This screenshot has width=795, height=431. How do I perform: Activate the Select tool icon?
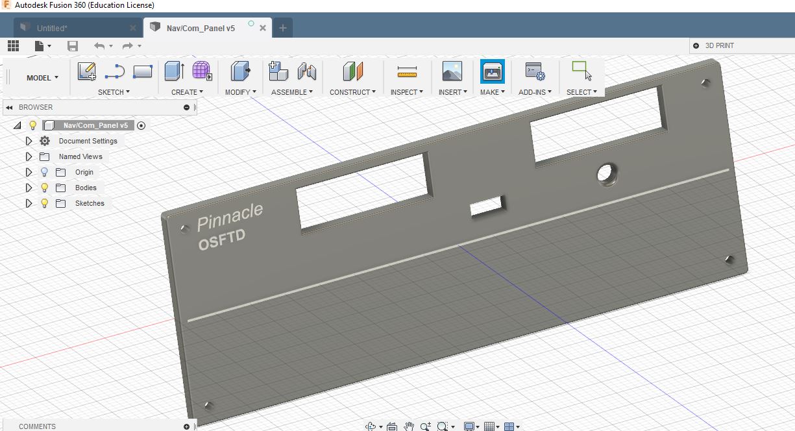[x=581, y=70]
